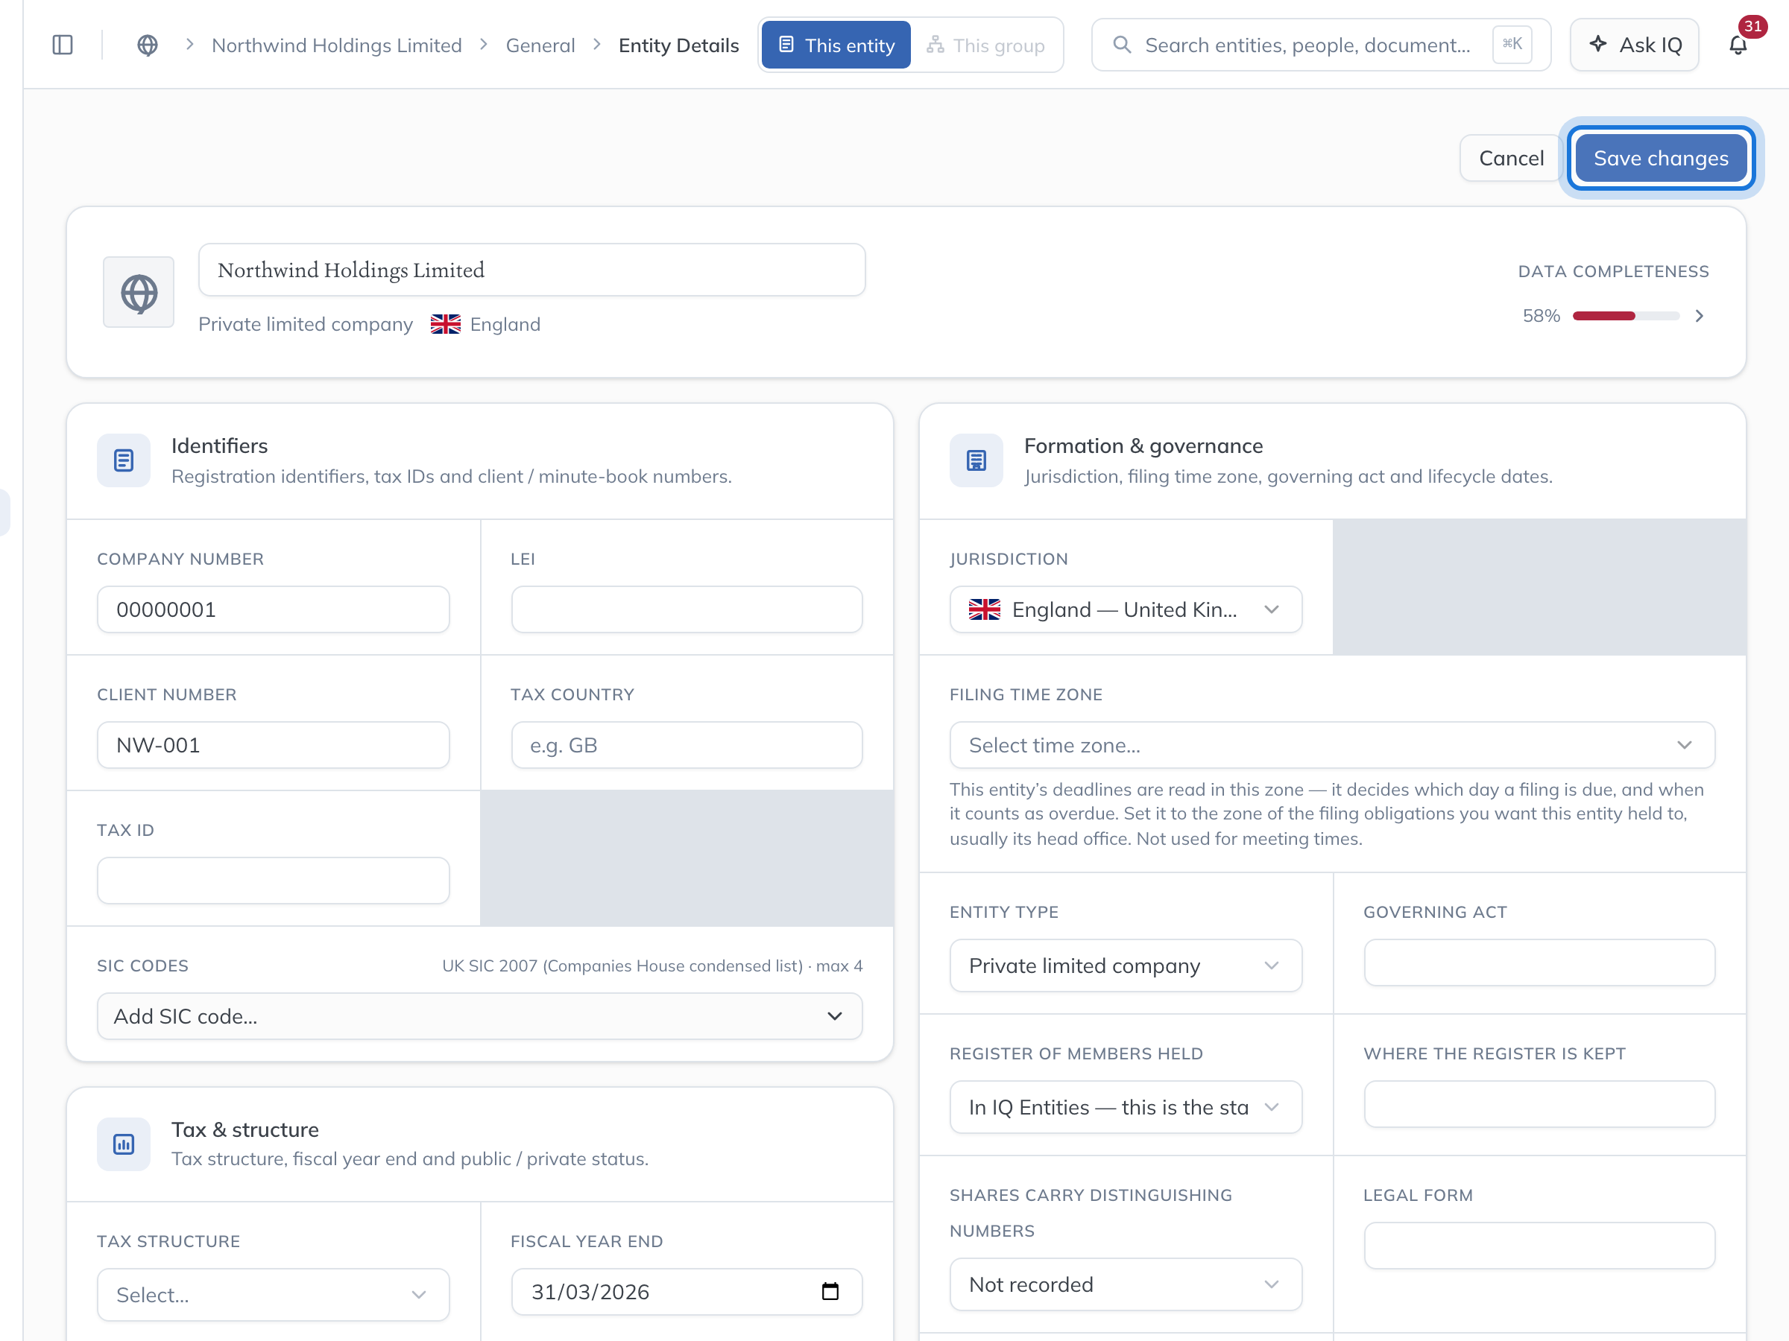Expand data completeness details chevron
This screenshot has height=1341, width=1789.
pyautogui.click(x=1700, y=316)
